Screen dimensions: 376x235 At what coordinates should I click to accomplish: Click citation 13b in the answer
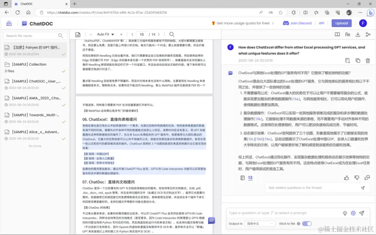[x=258, y=119]
